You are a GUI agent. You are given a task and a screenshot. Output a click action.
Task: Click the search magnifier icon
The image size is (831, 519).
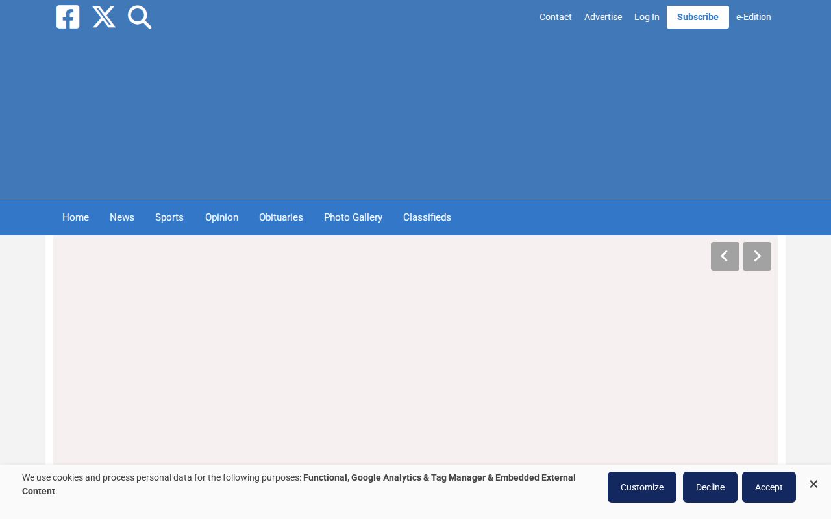(x=140, y=17)
